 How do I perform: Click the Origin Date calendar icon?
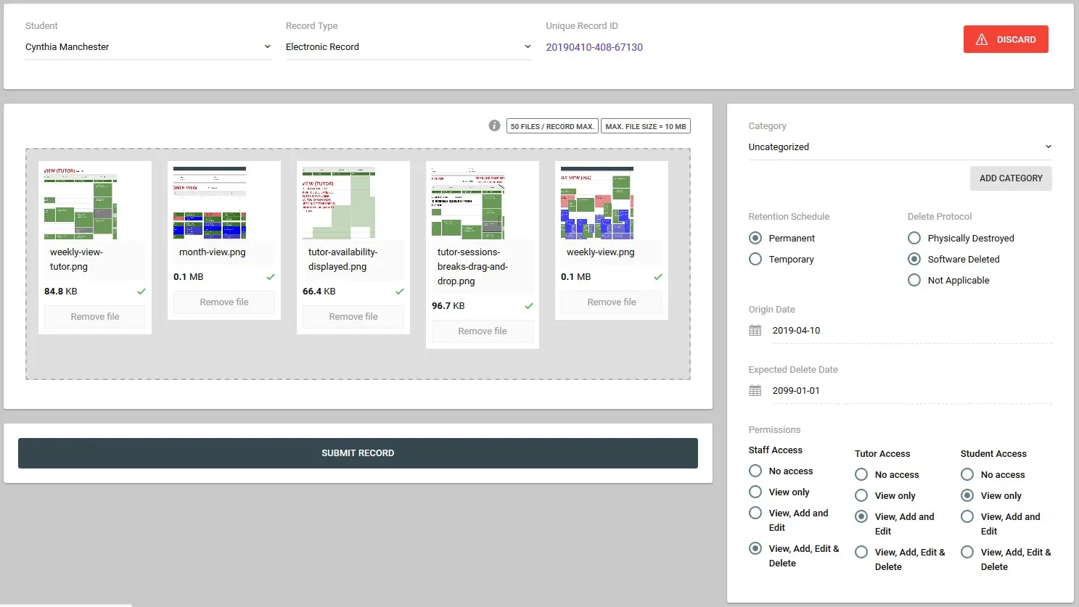tap(755, 331)
